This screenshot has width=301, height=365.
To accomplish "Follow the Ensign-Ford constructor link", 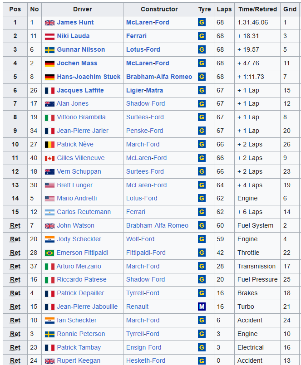I will [x=144, y=347].
